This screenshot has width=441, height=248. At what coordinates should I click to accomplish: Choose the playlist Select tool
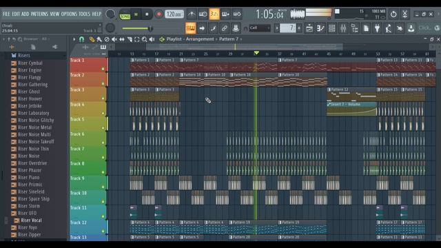click(x=137, y=39)
